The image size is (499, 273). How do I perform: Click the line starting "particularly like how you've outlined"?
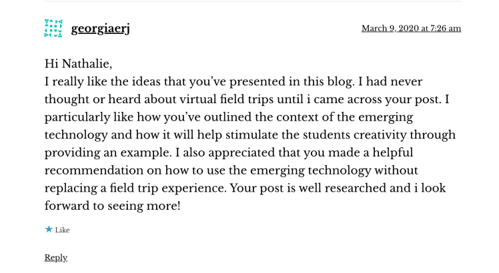pyautogui.click(x=229, y=117)
